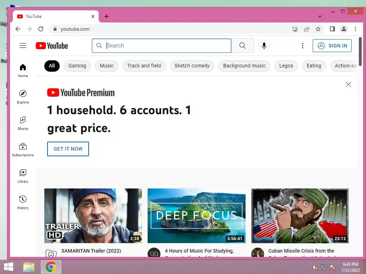The image size is (366, 274).
Task: Click install app icon in address bar
Action: pos(295,29)
